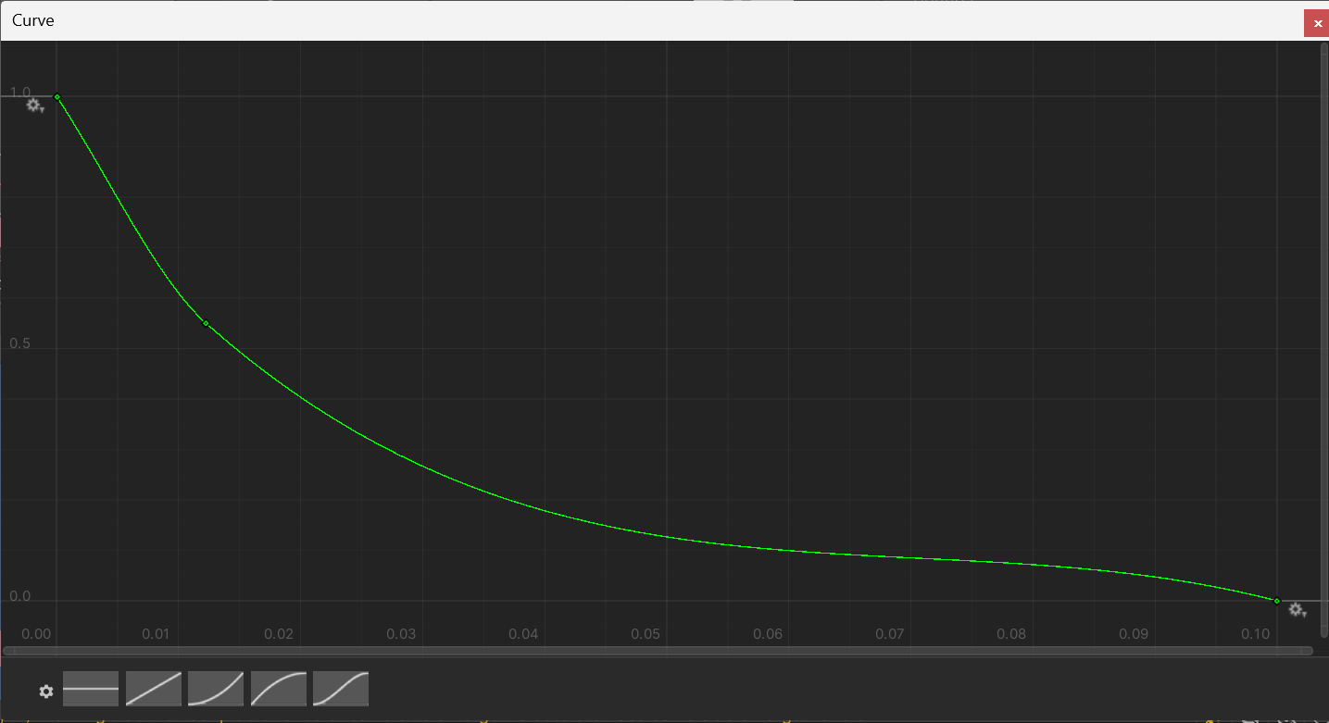Image resolution: width=1329 pixels, height=723 pixels.
Task: Open wrap mode gear at curve start
Action: [x=34, y=106]
